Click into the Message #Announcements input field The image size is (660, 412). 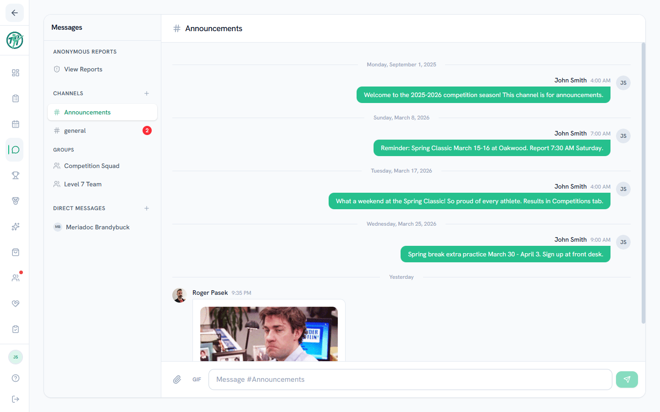point(410,379)
